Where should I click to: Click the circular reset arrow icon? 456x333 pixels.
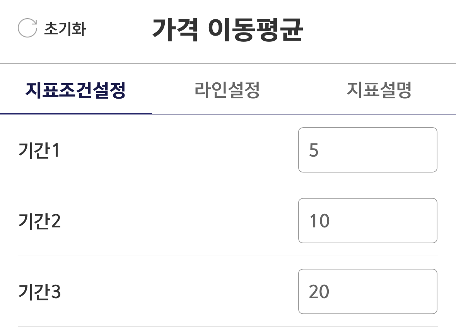27,29
